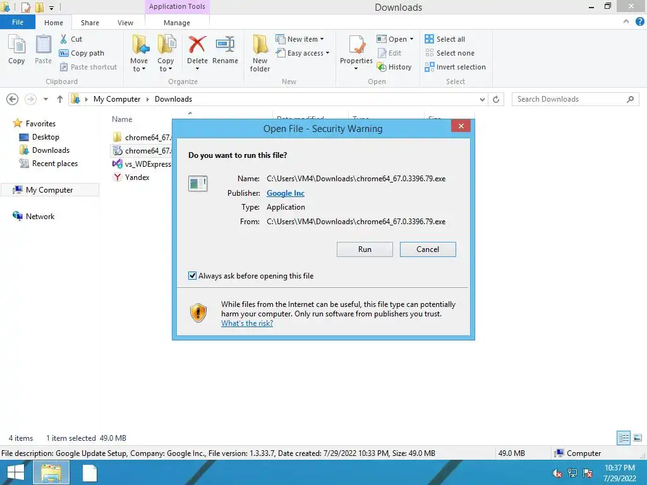Viewport: 647px width, 485px height.
Task: Select the chrome64_67 folder item
Action: [x=142, y=137]
